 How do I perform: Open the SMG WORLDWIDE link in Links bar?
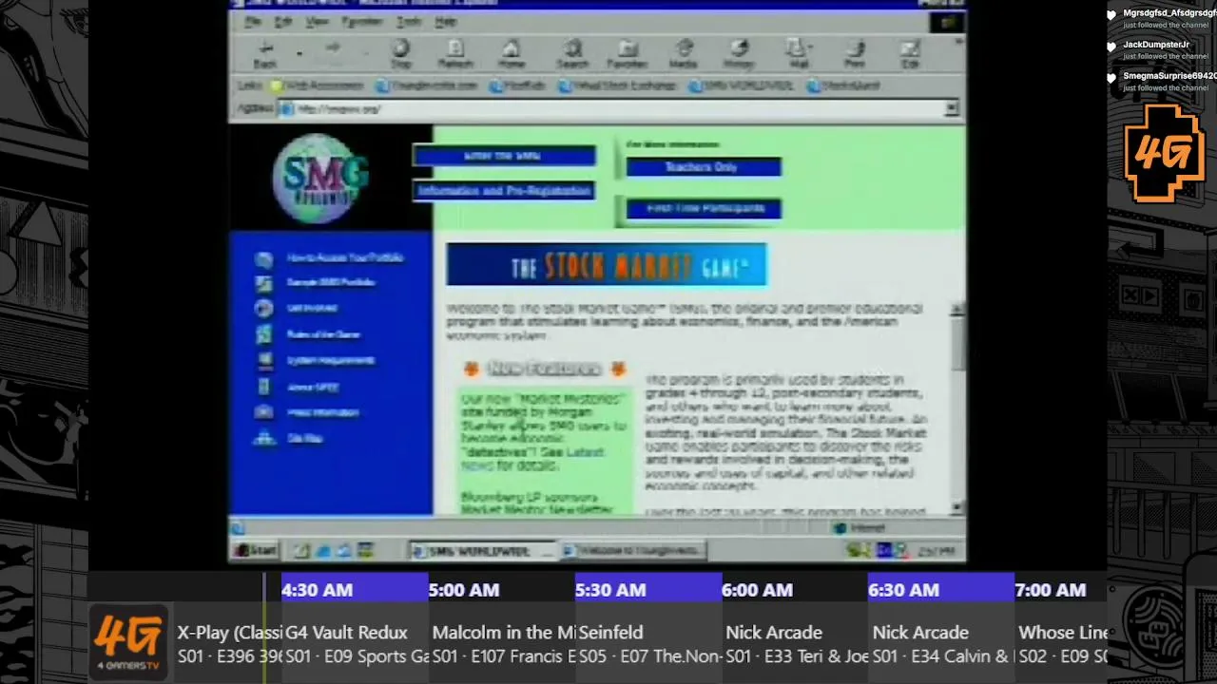742,85
